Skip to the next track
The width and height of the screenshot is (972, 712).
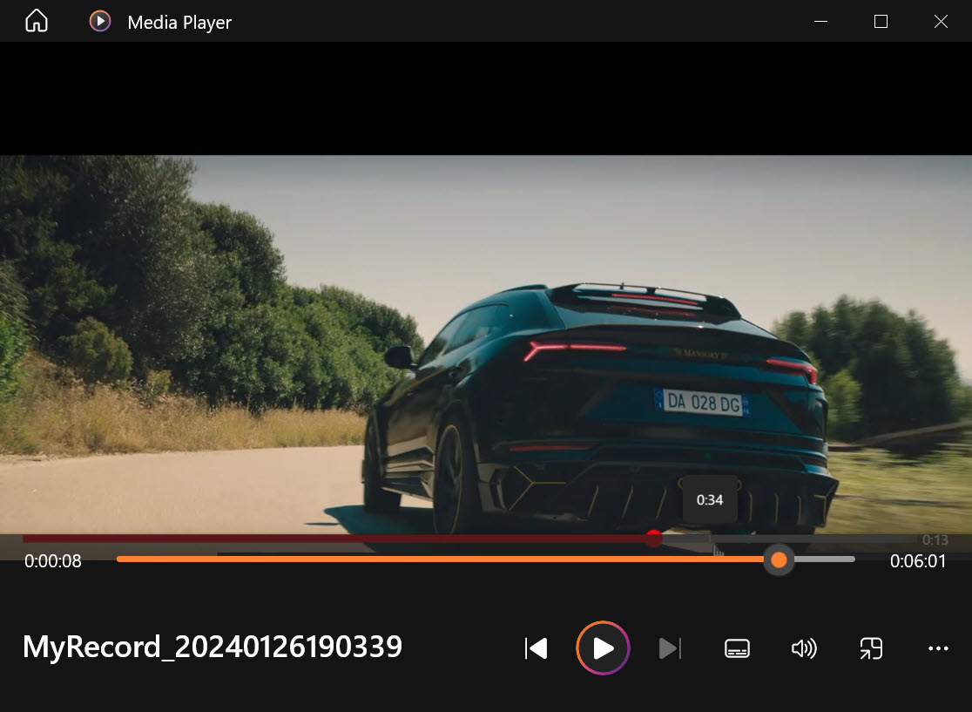[669, 648]
